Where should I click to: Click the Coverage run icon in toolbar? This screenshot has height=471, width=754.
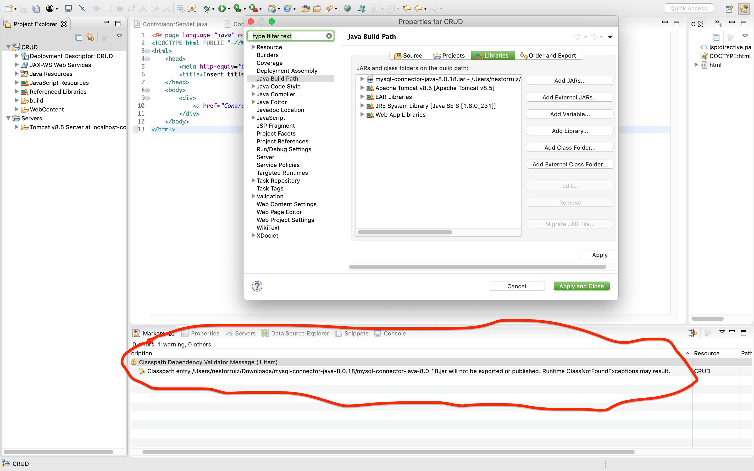(x=237, y=8)
